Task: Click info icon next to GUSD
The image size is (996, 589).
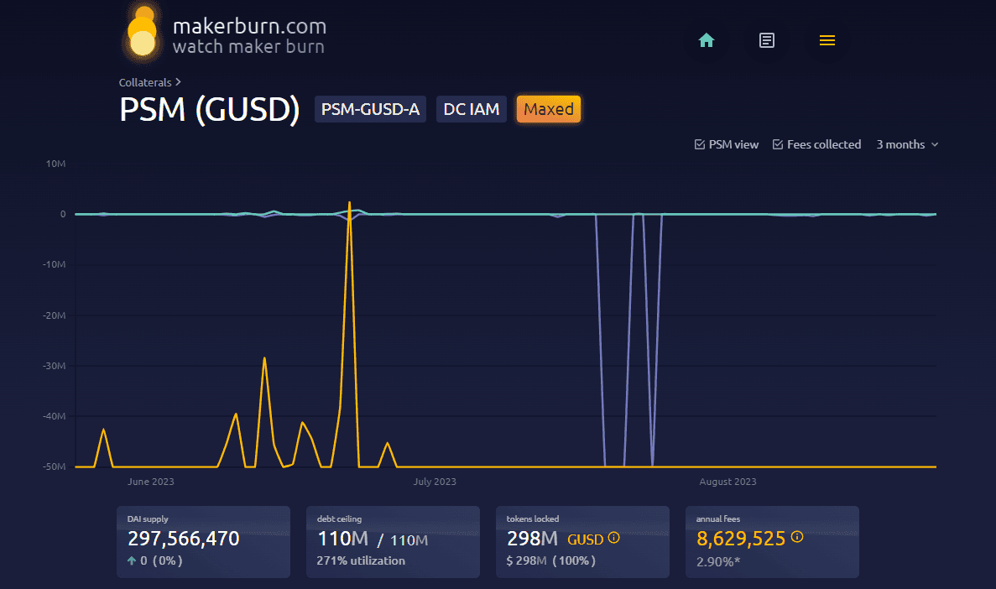Action: pos(613,538)
